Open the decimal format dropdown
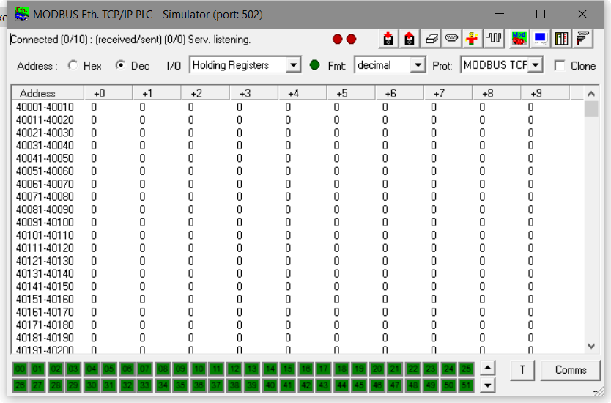 pyautogui.click(x=418, y=65)
